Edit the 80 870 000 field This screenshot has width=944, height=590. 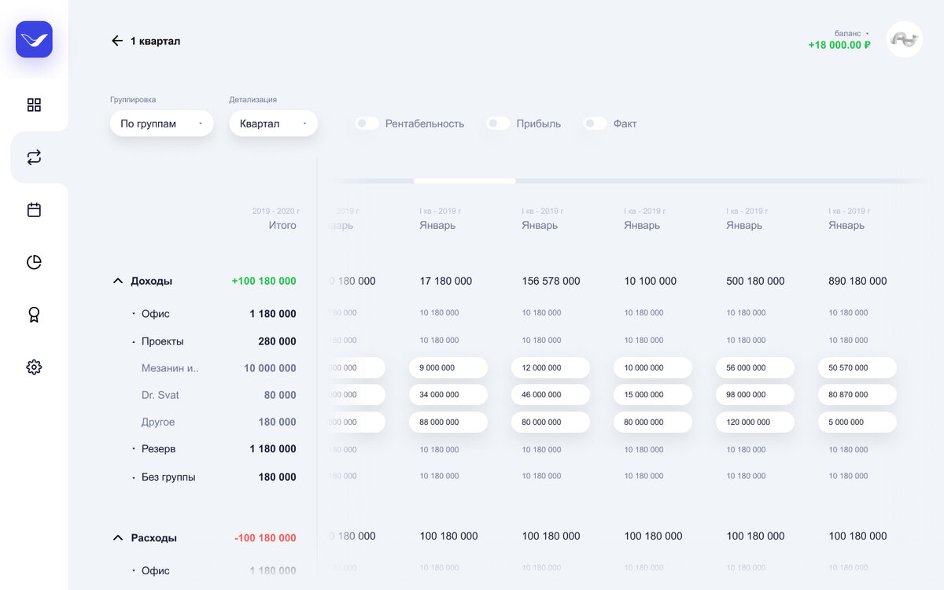(857, 395)
